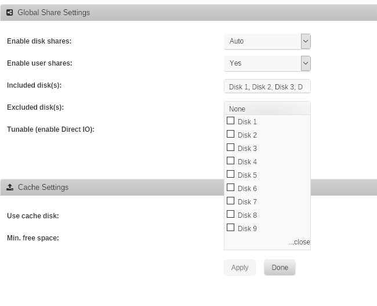Image resolution: width=377 pixels, height=306 pixels.
Task: Open the Included disk(s) selector
Action: pos(267,86)
